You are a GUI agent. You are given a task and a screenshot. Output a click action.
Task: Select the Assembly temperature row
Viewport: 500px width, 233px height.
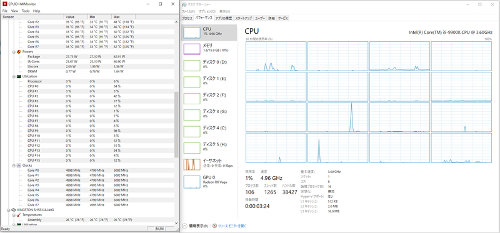(x=87, y=220)
